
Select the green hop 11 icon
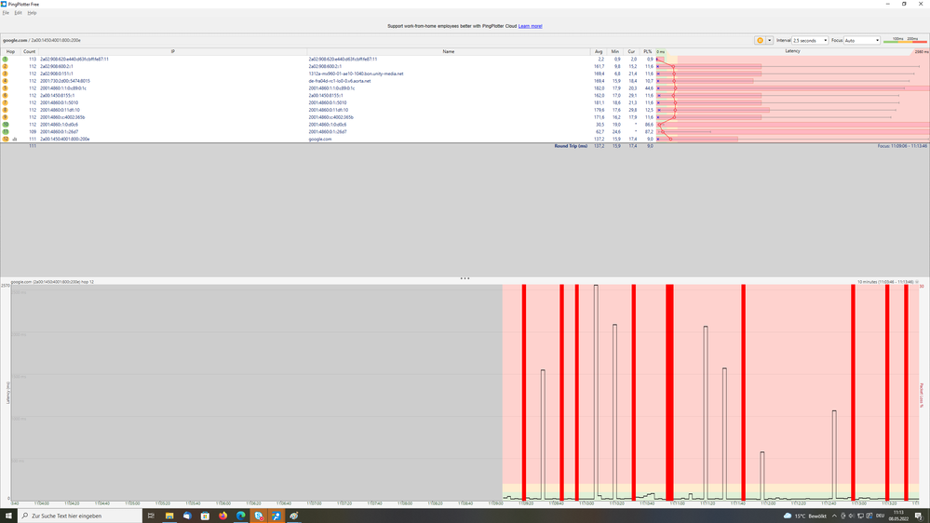[6, 131]
